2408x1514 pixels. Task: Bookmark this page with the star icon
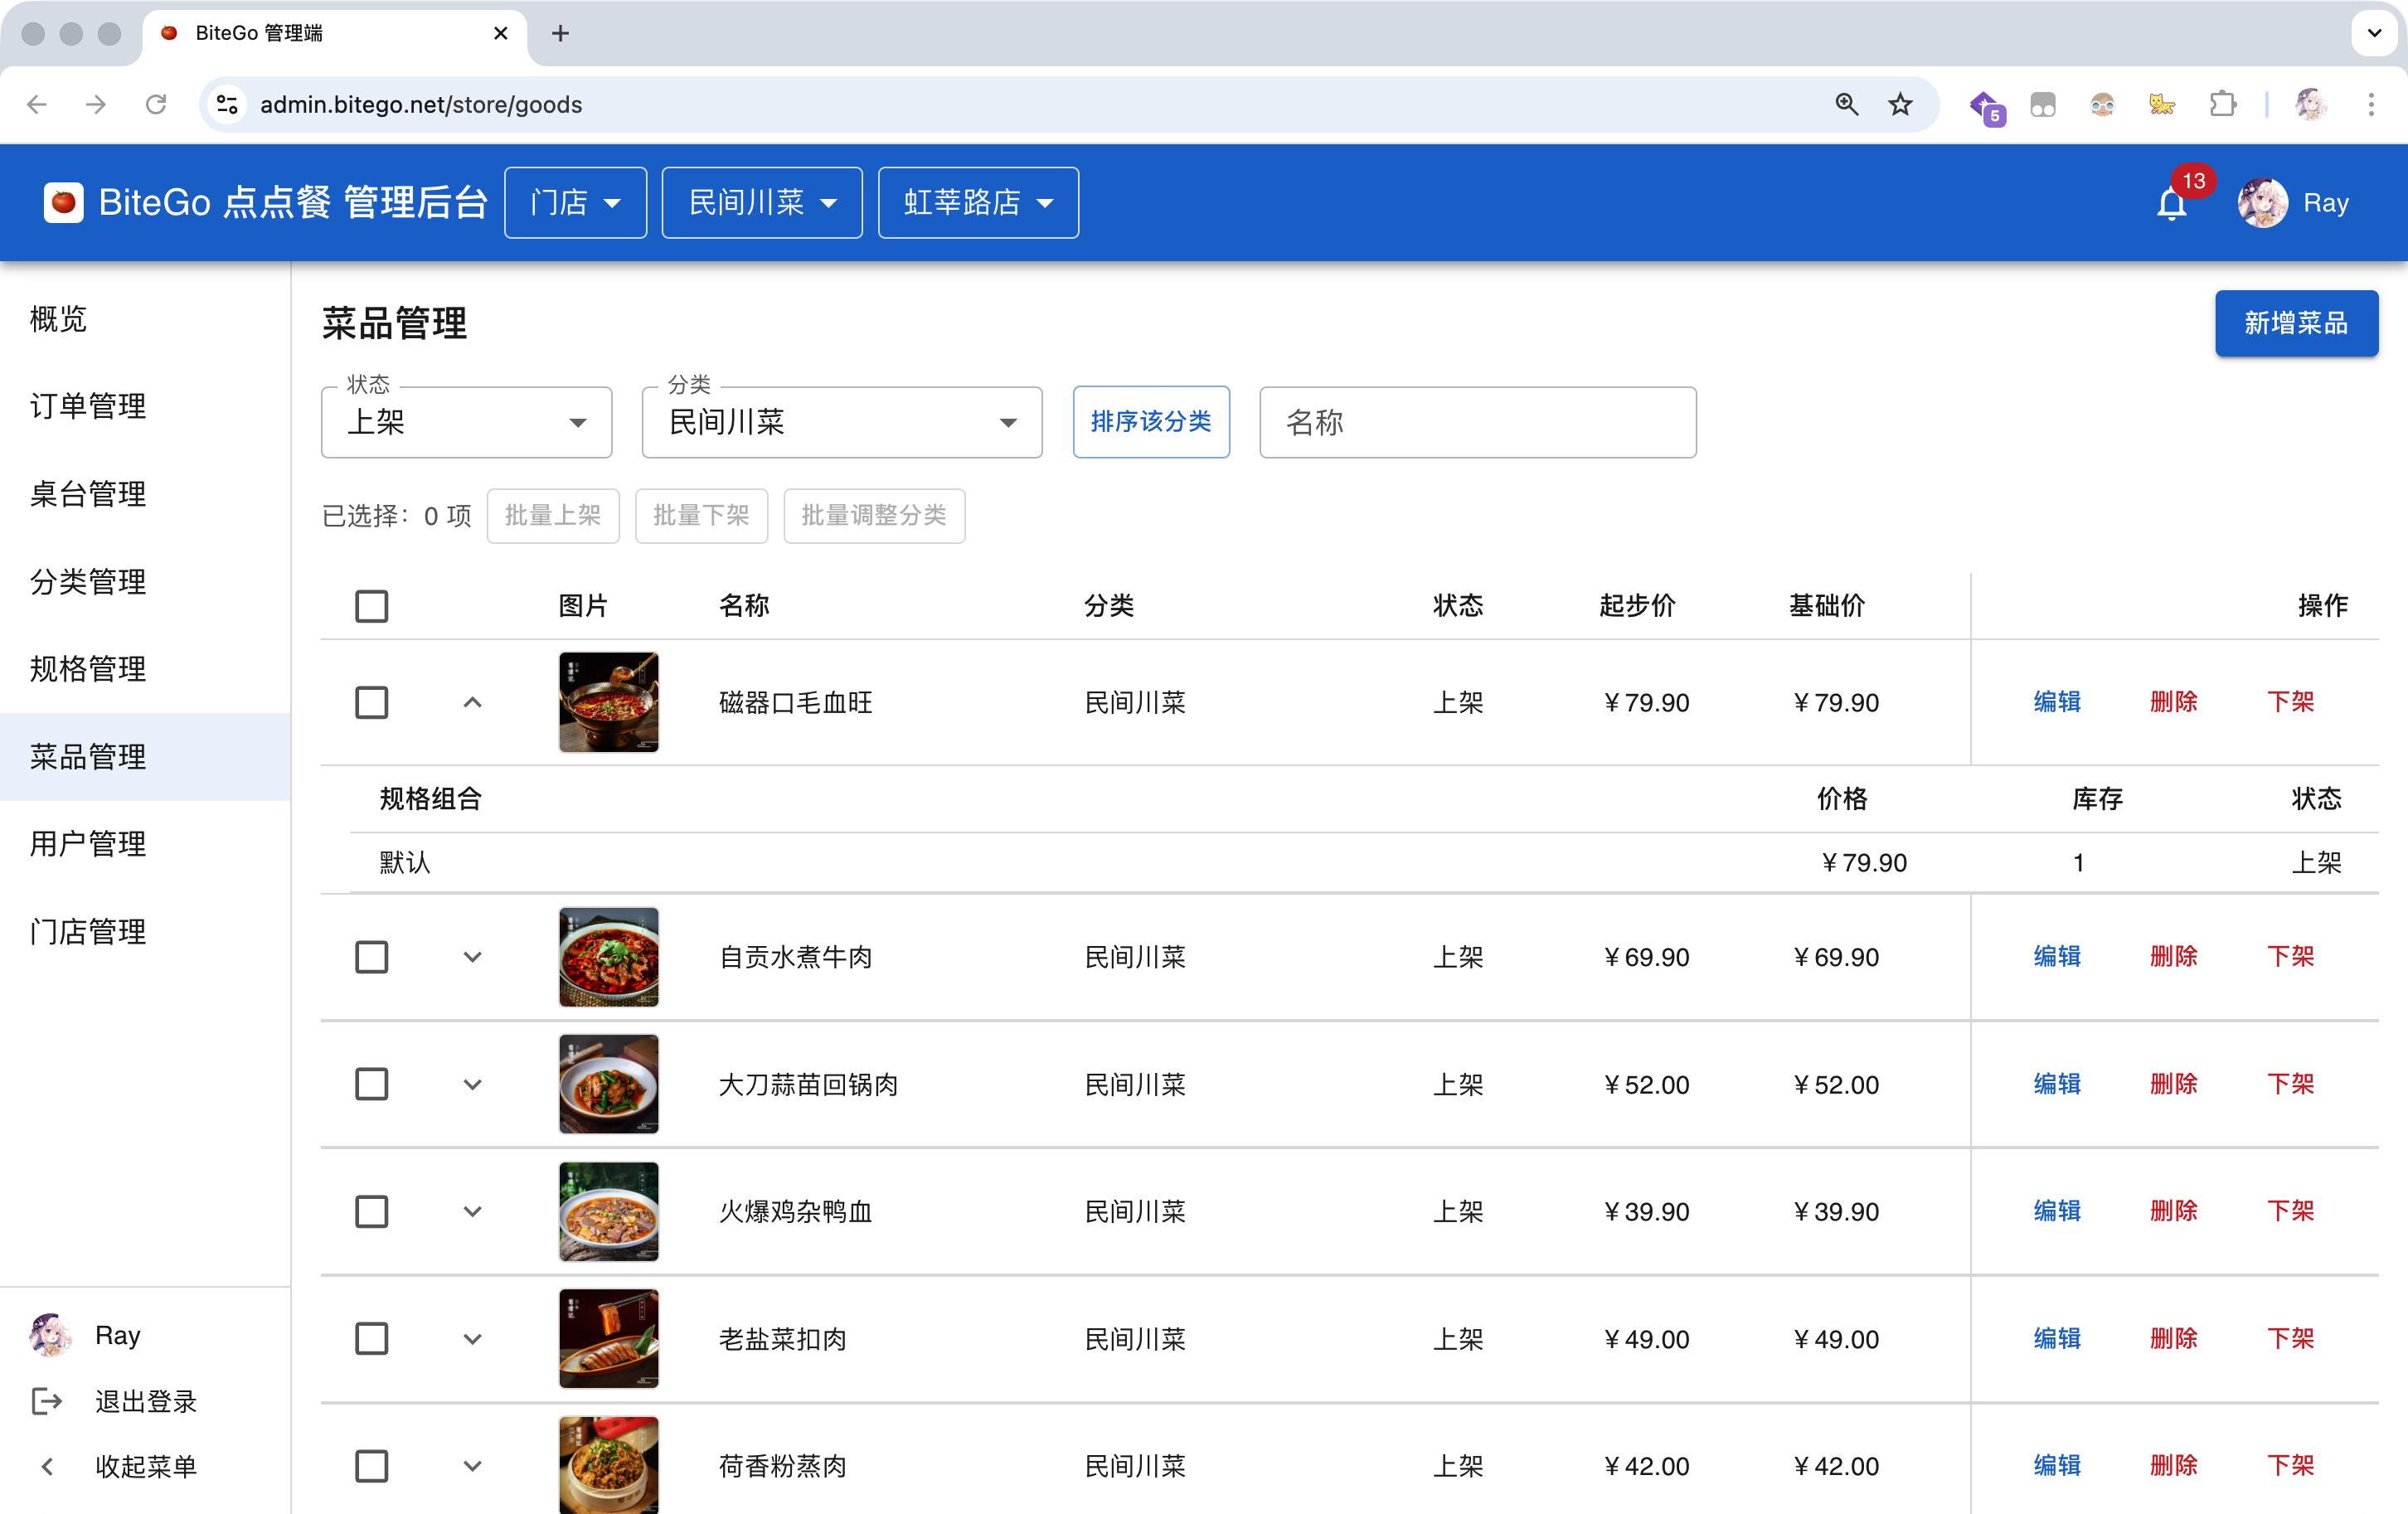(1900, 104)
